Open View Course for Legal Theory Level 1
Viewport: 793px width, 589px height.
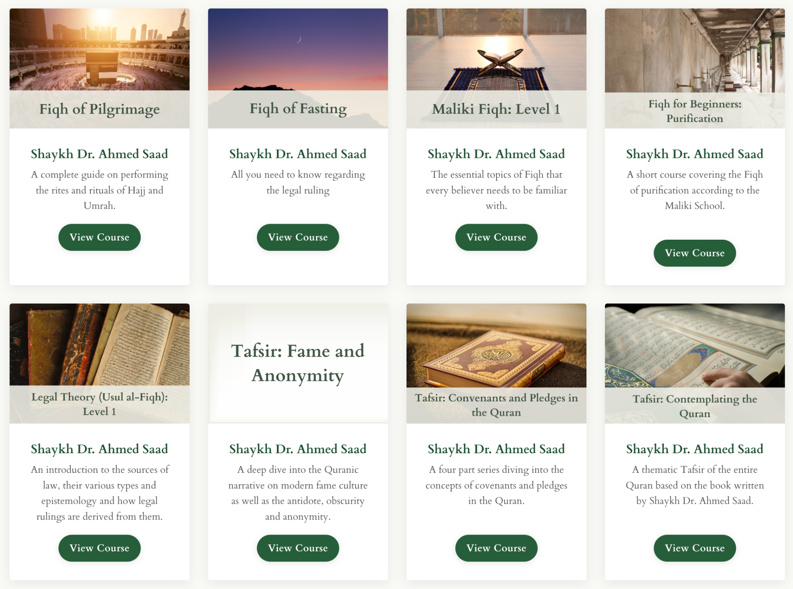pos(99,548)
